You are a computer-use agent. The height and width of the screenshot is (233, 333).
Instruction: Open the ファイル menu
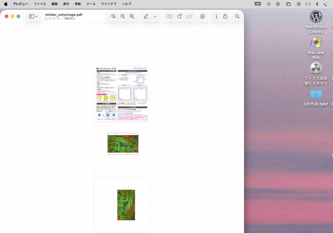(x=40, y=4)
